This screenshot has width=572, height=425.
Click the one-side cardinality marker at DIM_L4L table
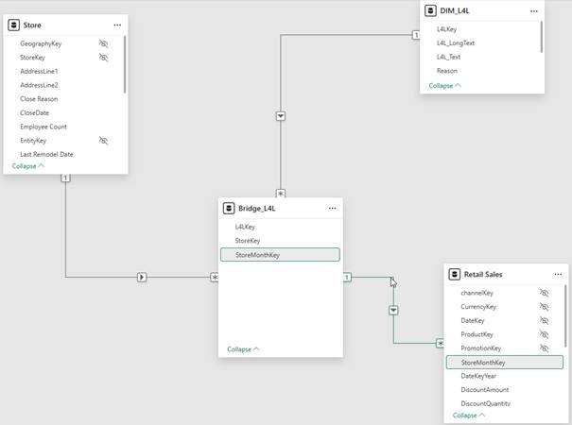pyautogui.click(x=415, y=35)
